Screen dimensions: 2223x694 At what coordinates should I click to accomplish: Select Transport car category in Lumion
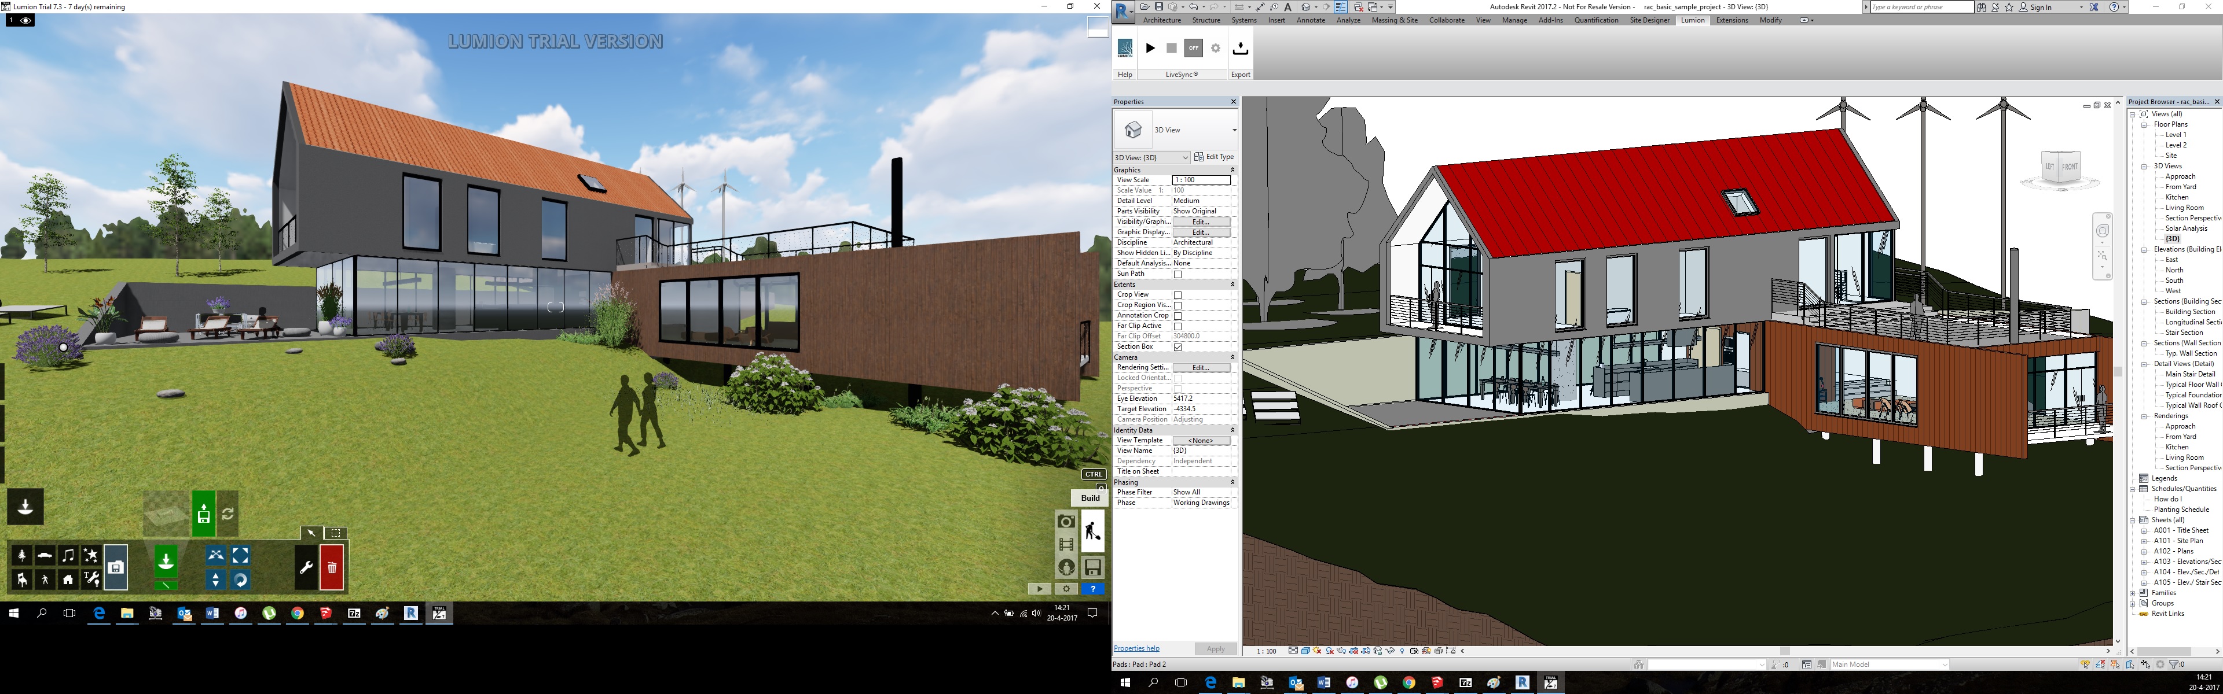tap(45, 555)
